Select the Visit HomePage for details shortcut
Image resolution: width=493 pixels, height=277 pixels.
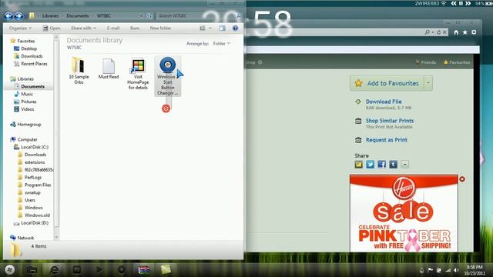click(138, 74)
